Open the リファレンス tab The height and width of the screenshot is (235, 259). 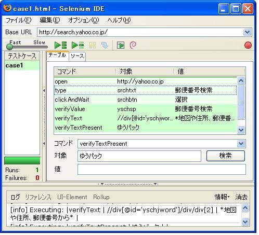[38, 197]
